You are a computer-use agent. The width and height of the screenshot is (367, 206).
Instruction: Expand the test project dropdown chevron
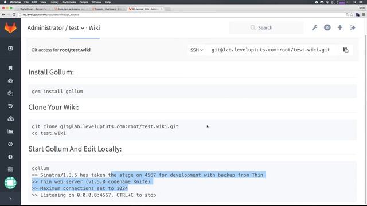point(83,28)
